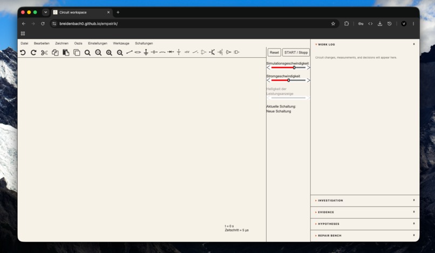435x253 pixels.
Task: Click the 'Neue Schaltung' circuit name text
Action: tap(278, 111)
